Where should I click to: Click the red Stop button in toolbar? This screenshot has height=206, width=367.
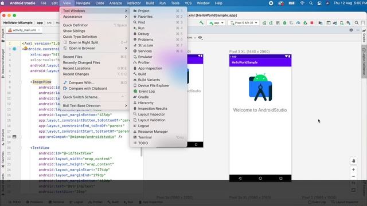(312, 23)
